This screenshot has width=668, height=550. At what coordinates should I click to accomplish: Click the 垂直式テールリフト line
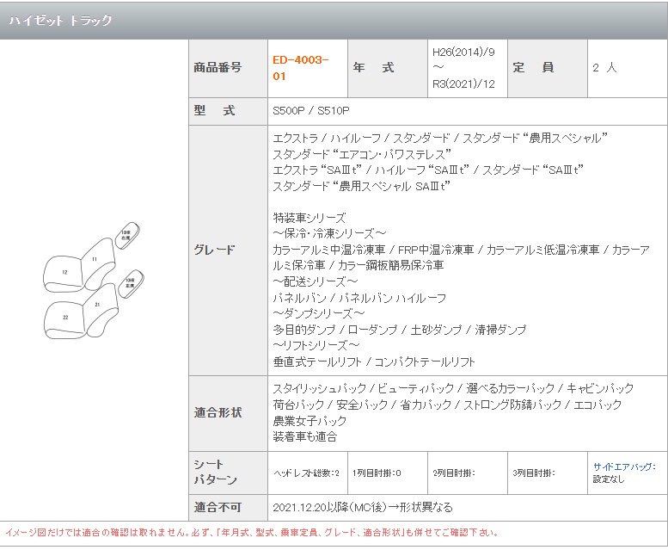tap(374, 362)
